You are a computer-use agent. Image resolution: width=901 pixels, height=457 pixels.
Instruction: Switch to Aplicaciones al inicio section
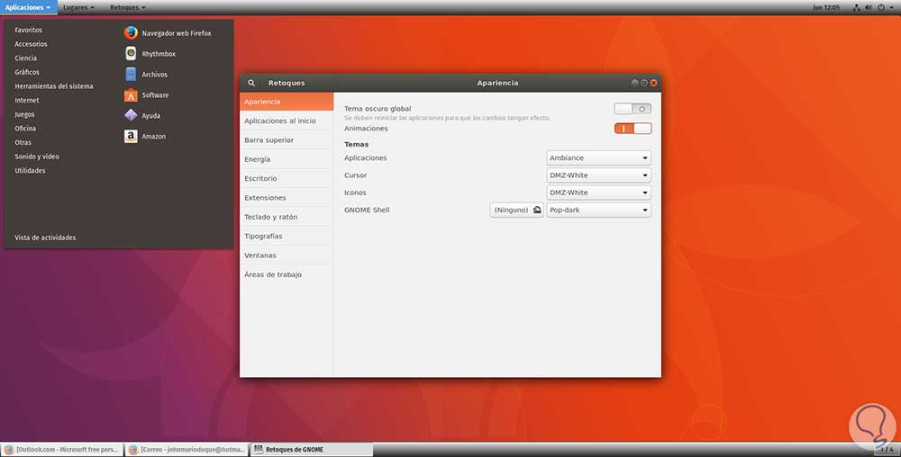coord(287,121)
